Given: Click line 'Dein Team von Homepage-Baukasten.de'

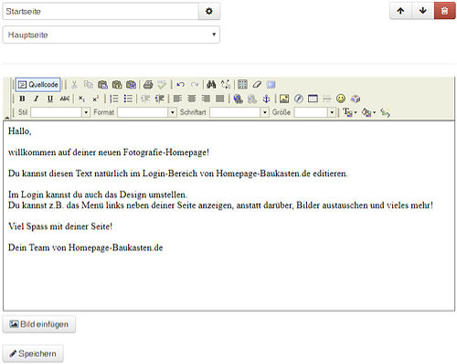Looking at the screenshot, I should 86,247.
